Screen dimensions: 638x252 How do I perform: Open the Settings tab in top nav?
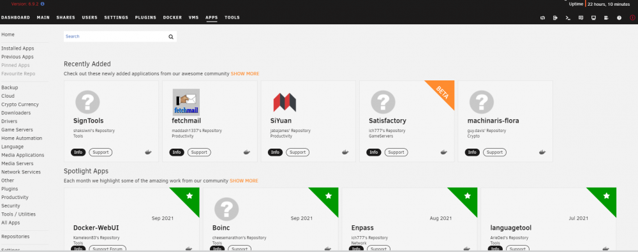[x=116, y=17]
